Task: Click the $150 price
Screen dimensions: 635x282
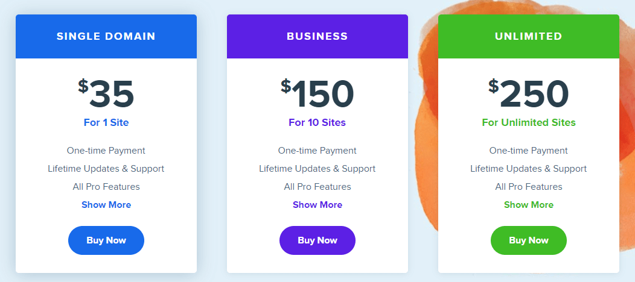Action: (x=317, y=94)
